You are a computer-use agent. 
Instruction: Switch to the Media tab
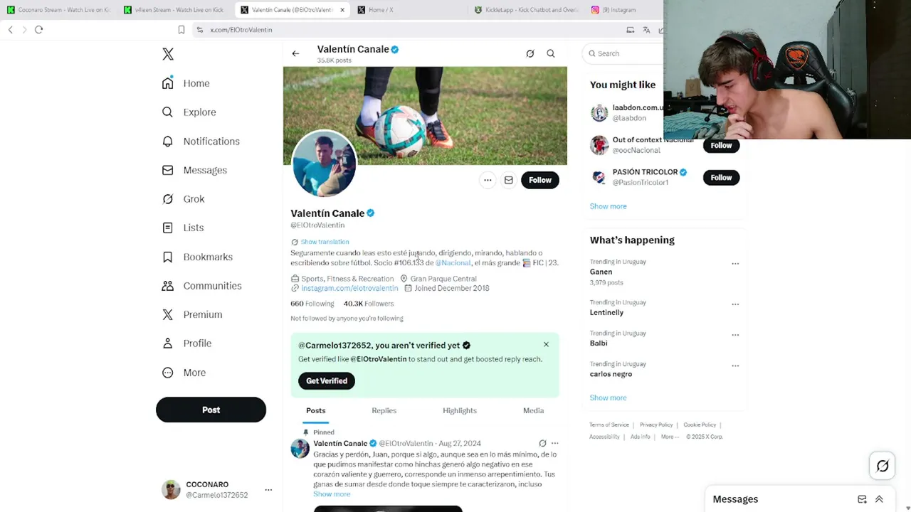click(533, 410)
